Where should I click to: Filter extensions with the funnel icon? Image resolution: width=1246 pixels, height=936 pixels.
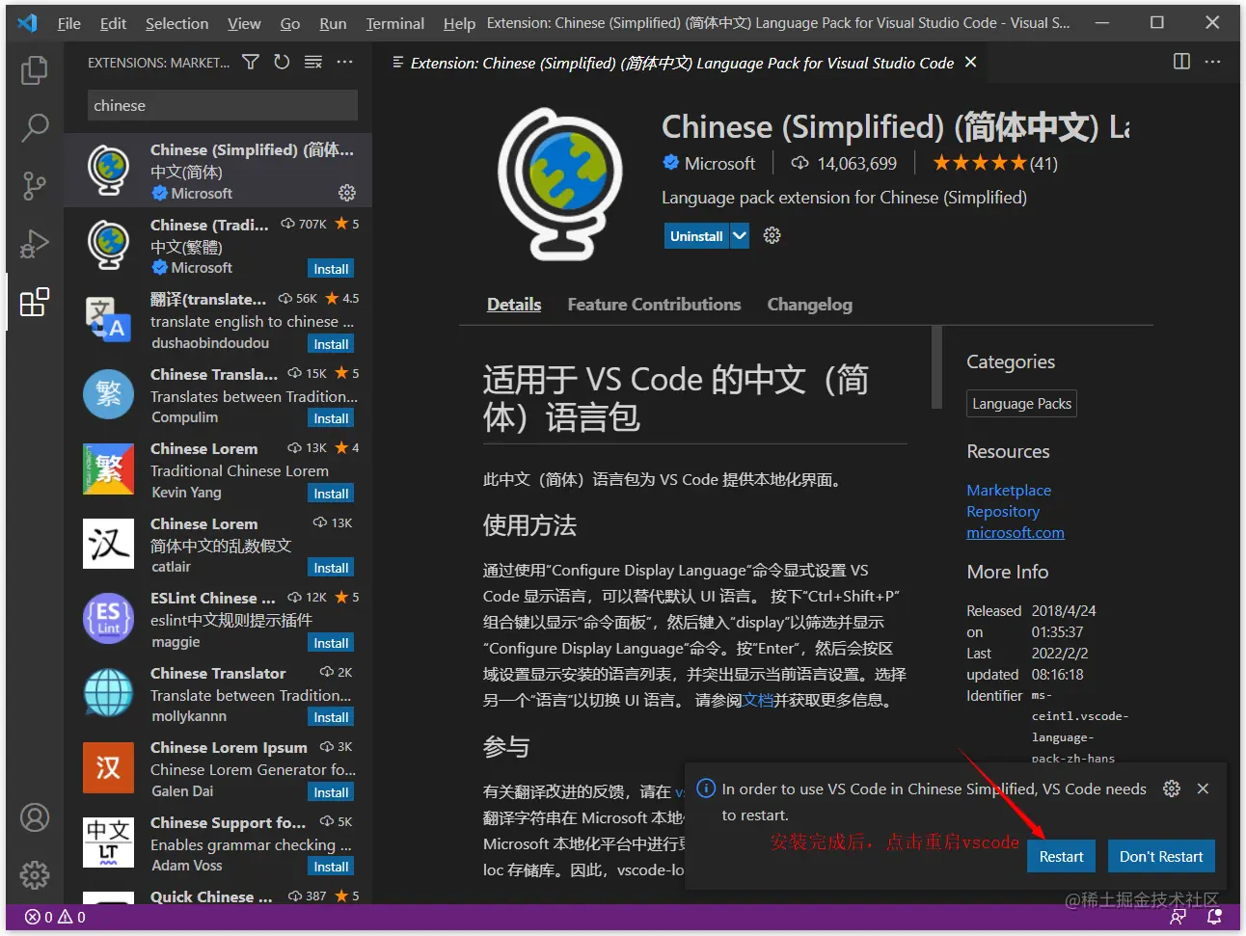(x=251, y=62)
